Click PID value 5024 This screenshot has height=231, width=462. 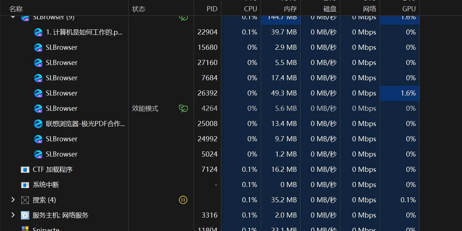click(210, 154)
